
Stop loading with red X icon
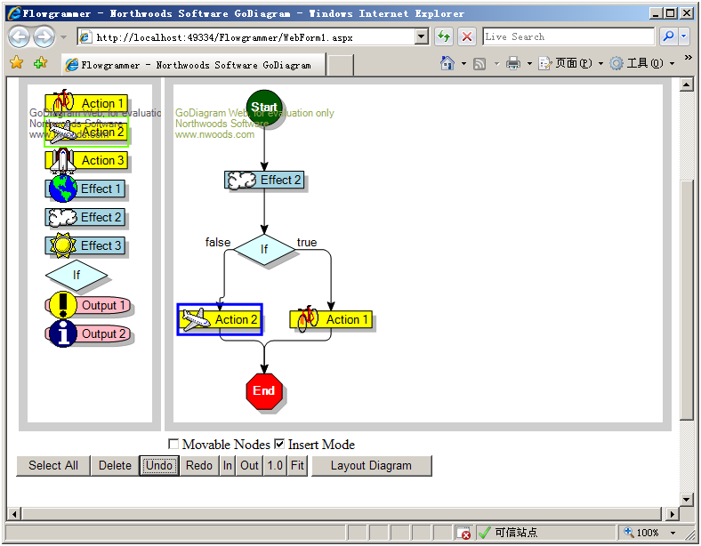467,36
